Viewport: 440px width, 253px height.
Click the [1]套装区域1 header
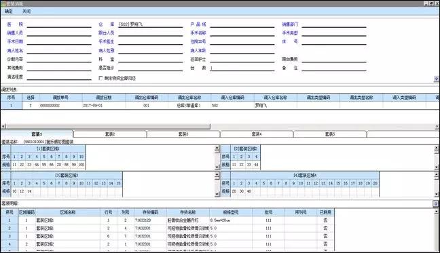[48, 149]
